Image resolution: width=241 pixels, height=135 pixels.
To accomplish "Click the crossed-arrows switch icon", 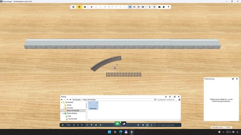I will click(x=96, y=125).
